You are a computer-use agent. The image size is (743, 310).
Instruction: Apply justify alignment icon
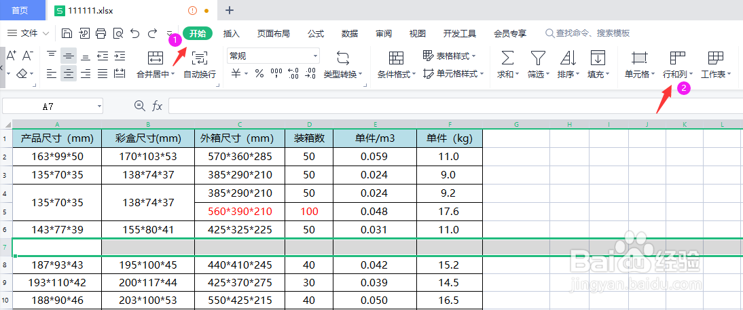pos(103,73)
